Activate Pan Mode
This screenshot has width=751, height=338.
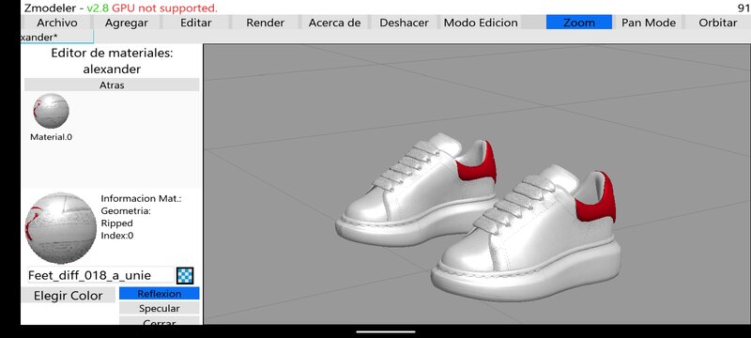pos(649,23)
